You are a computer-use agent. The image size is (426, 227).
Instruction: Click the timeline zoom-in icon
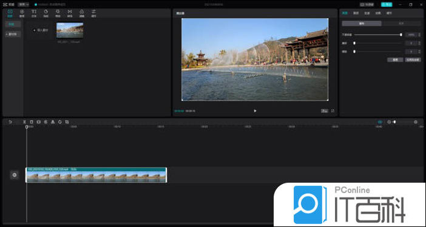click(416, 122)
